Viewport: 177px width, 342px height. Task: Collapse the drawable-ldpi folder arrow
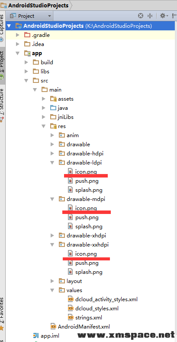52,163
